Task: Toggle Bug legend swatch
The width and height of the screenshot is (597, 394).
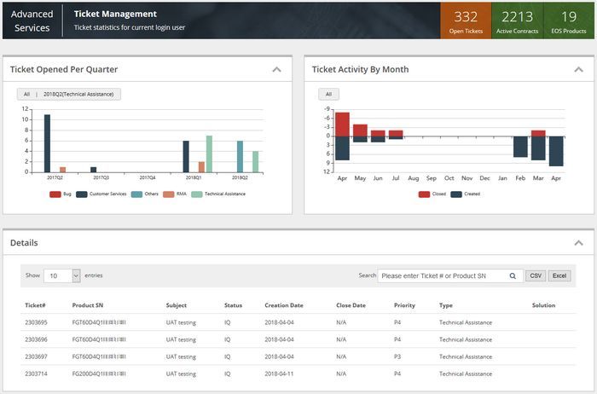Action: pyautogui.click(x=55, y=194)
